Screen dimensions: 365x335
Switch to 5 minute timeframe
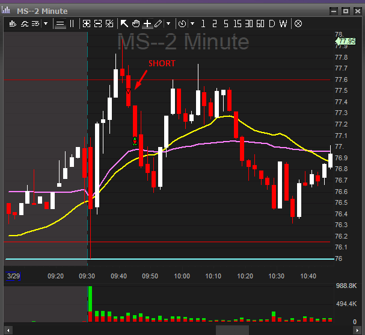tap(226, 23)
